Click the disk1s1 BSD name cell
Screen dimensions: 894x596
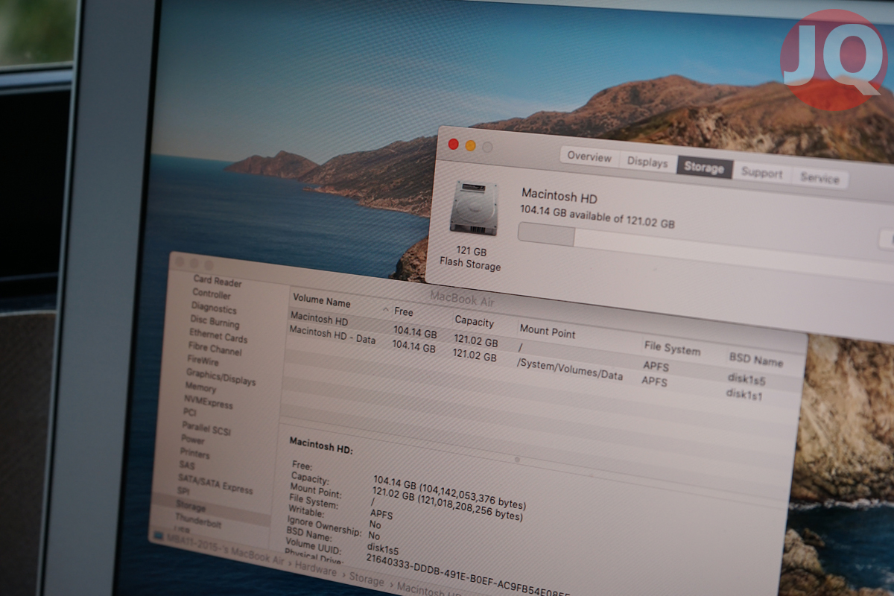744,394
